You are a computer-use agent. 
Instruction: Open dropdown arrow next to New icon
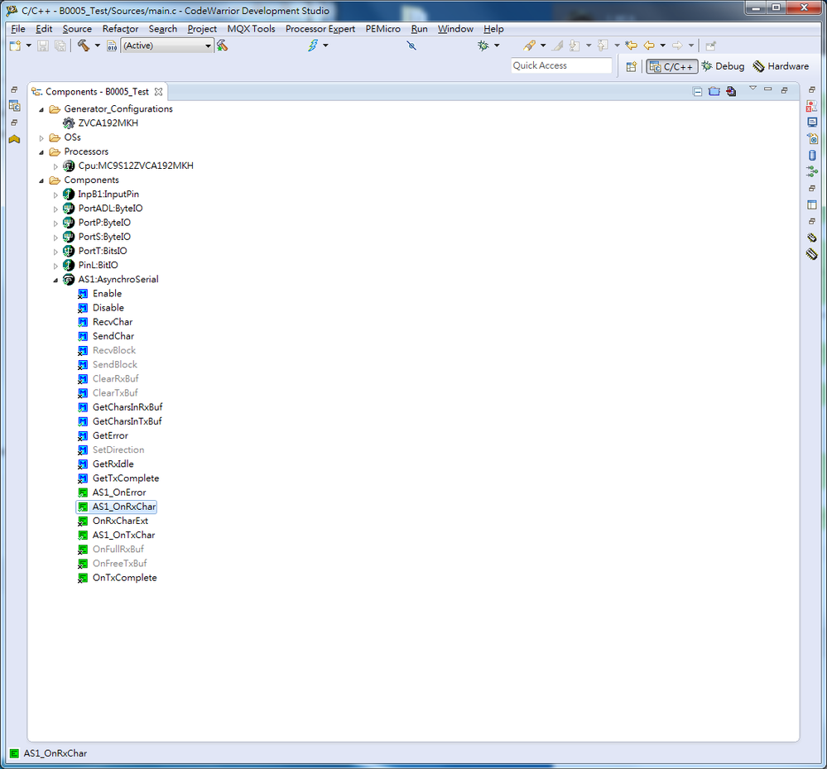[28, 46]
